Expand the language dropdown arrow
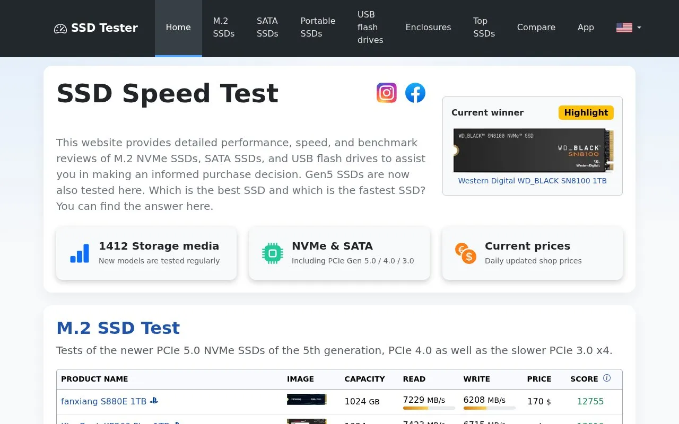This screenshot has height=424, width=679. click(x=639, y=28)
